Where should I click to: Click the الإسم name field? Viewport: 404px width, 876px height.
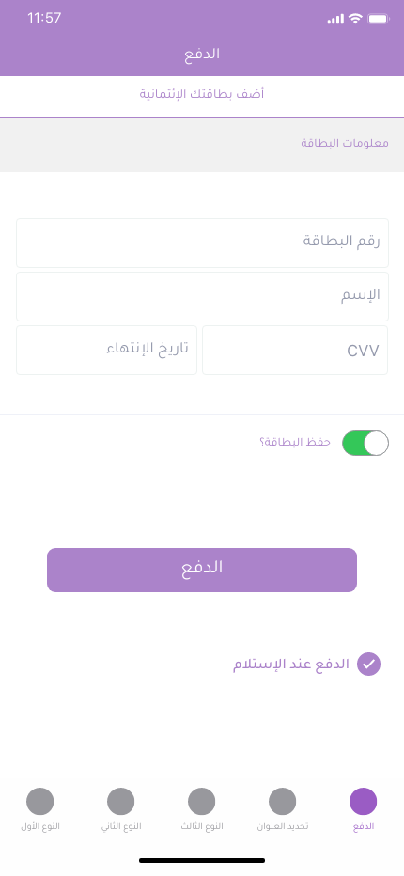click(202, 297)
